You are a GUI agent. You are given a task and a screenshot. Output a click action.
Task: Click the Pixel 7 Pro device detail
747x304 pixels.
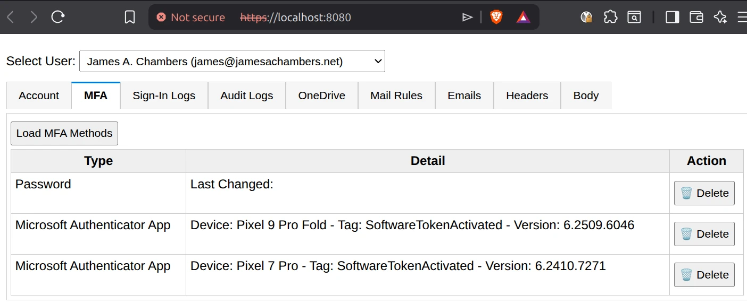pyautogui.click(x=398, y=266)
